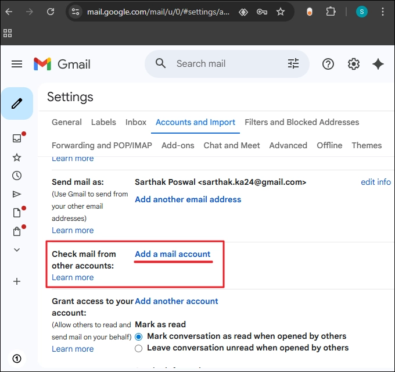Screen dimensions: 395x372
Task: Open the Settings gear icon
Action: coord(353,64)
